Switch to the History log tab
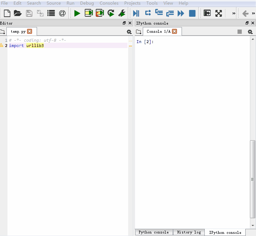Screen dimensions: 256x236 point(189,232)
